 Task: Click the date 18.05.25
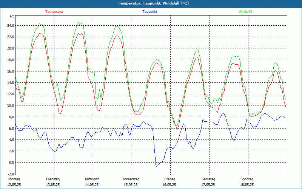[x=247, y=185]
